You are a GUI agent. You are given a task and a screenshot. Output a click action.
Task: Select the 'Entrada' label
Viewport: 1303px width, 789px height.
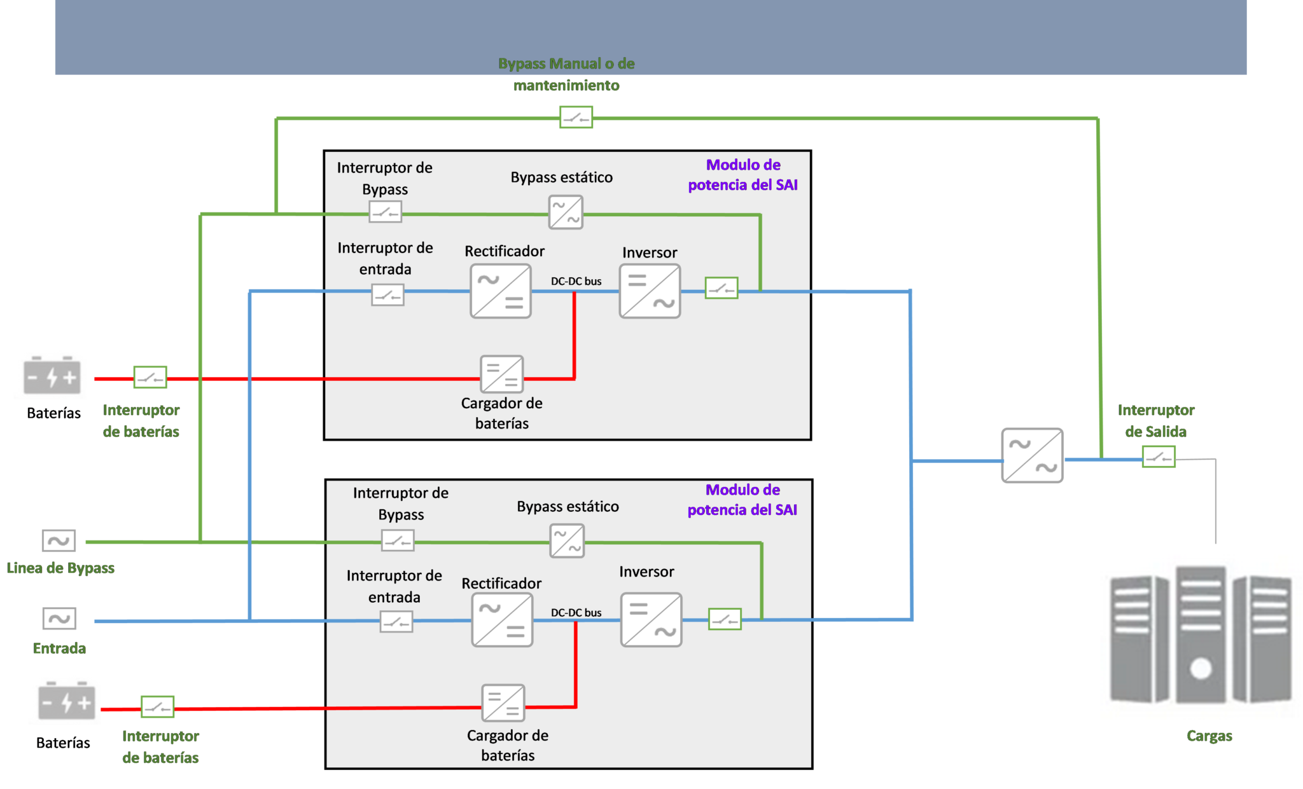59,648
